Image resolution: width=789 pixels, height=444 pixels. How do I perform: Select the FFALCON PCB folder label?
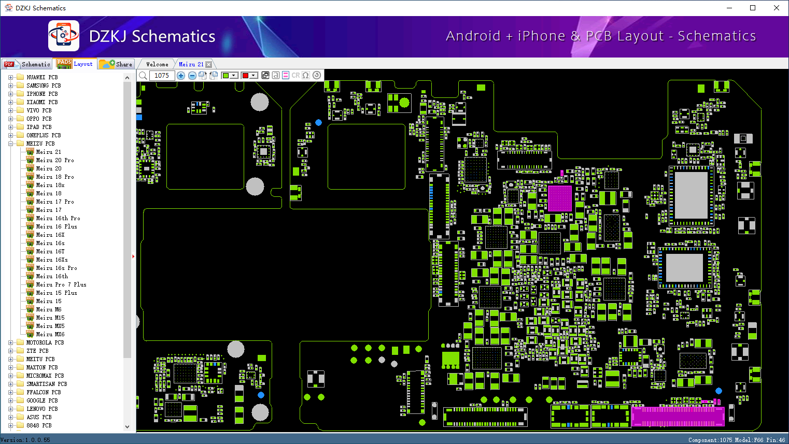(x=44, y=392)
